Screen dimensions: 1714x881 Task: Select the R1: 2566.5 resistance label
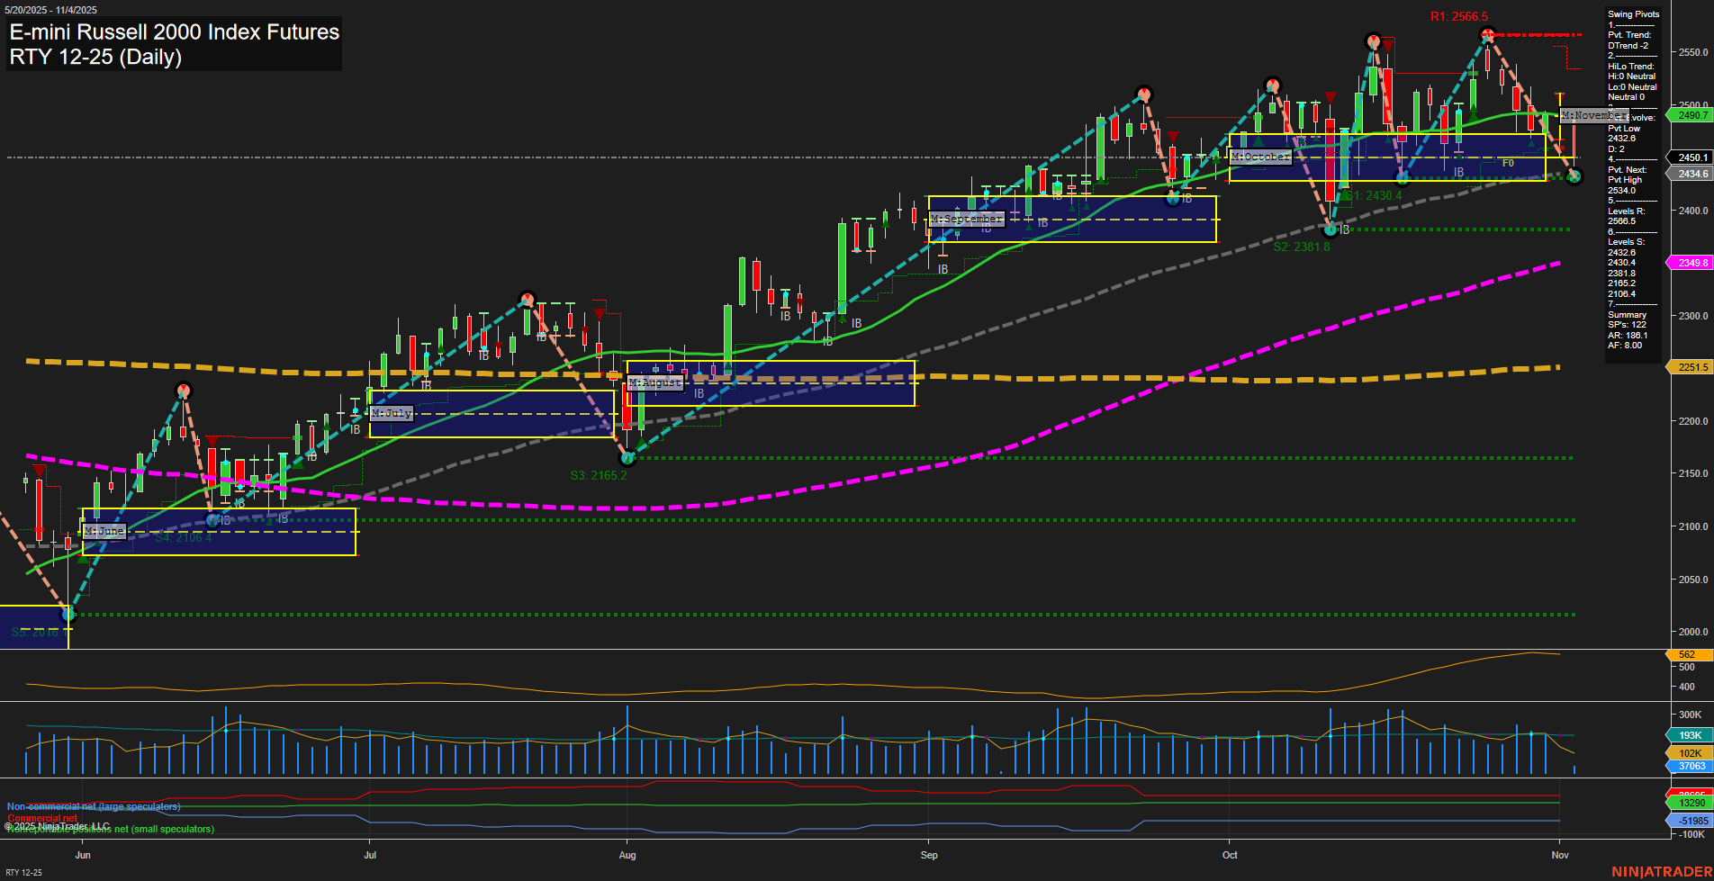pyautogui.click(x=1458, y=17)
